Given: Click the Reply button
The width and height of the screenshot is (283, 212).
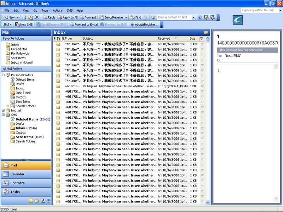Looking at the screenshot, I should [x=49, y=17].
